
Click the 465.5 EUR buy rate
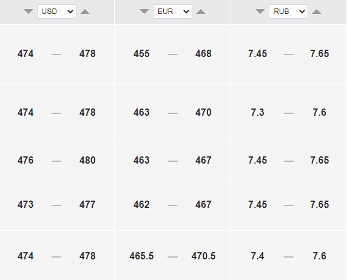pos(141,256)
